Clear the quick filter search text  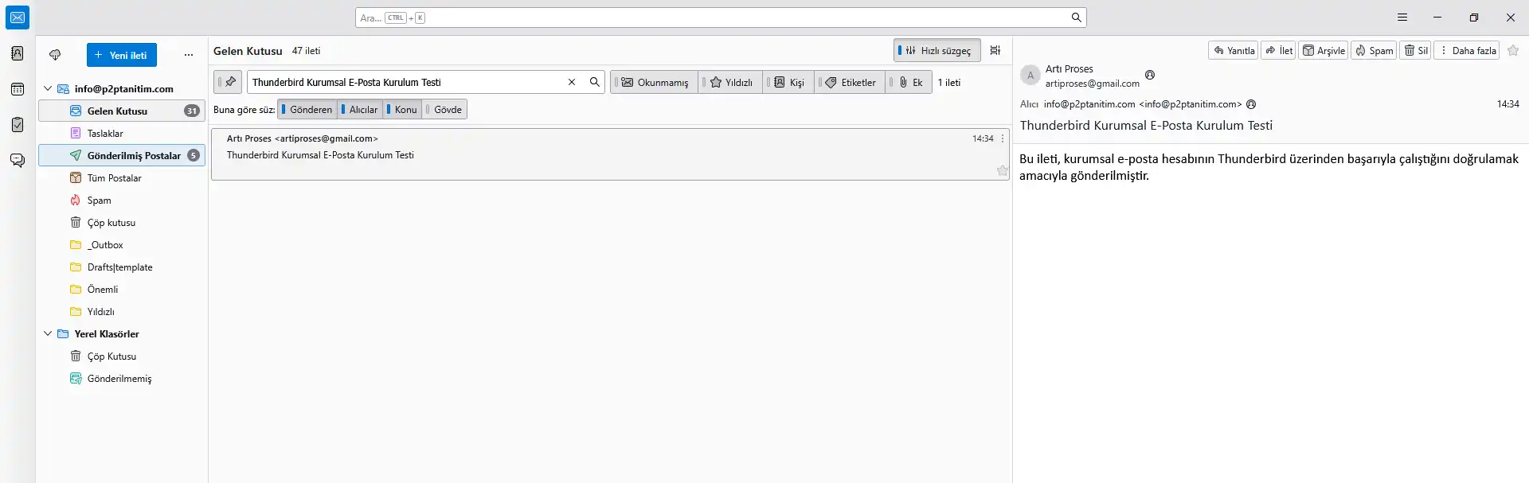click(571, 82)
